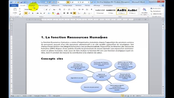Toggle bold formatting button
The image size is (174, 98).
[x=26, y=13]
